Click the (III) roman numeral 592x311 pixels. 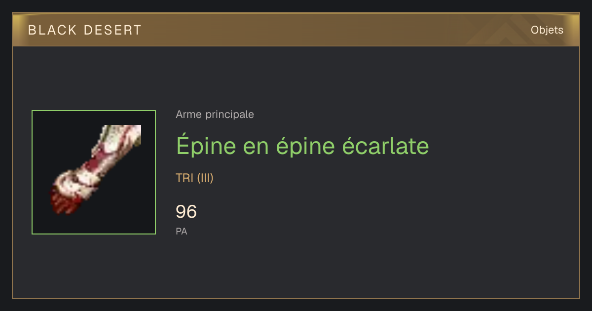pyautogui.click(x=205, y=178)
